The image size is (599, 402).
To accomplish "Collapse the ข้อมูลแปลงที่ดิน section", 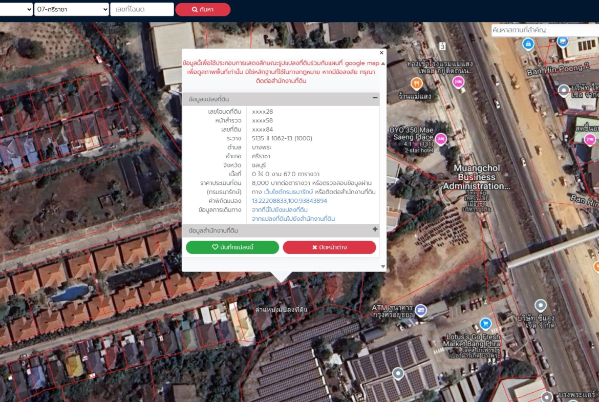I will tap(375, 98).
